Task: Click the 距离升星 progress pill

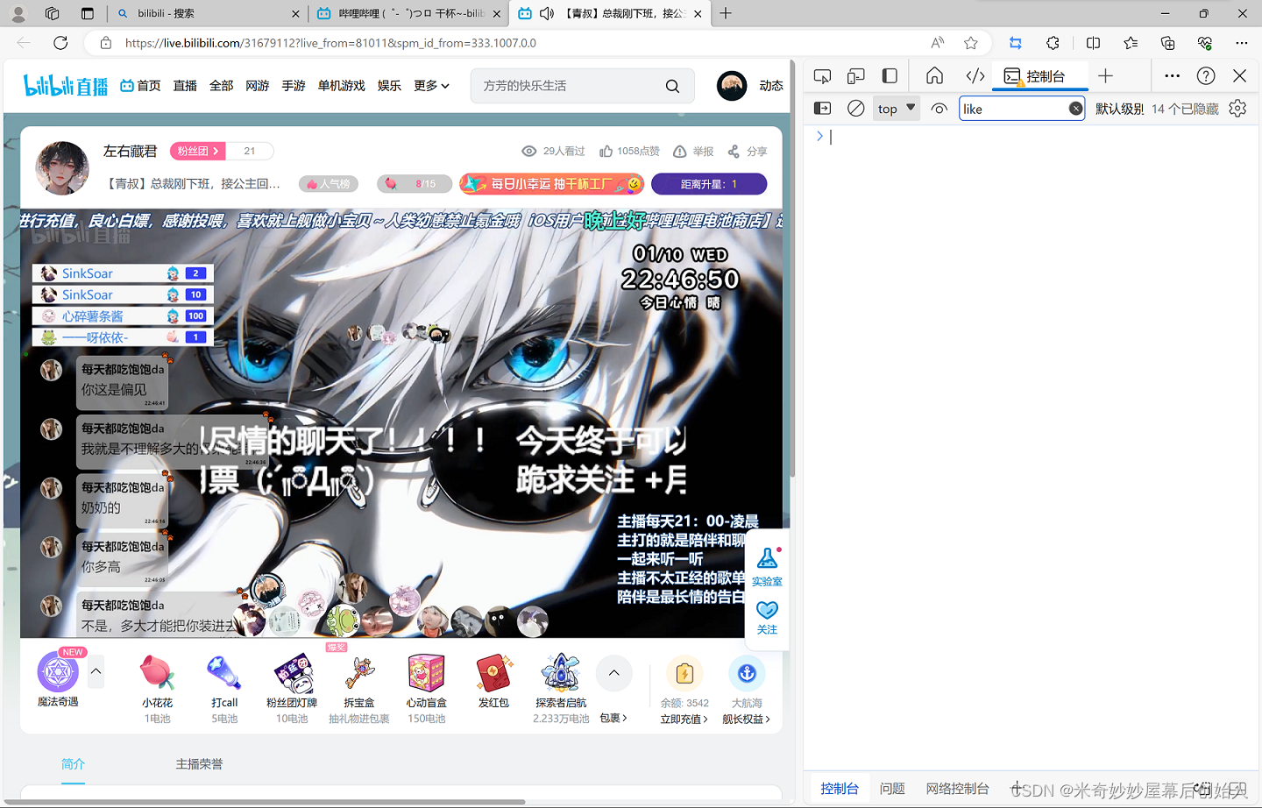Action: point(710,184)
